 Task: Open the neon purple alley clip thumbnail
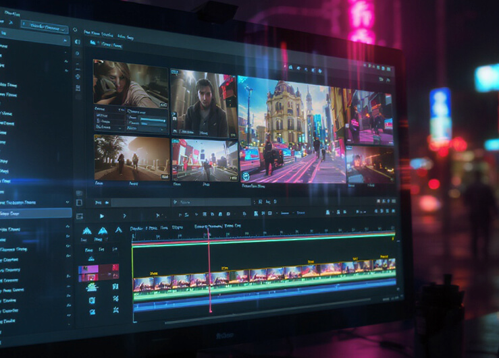click(x=370, y=117)
